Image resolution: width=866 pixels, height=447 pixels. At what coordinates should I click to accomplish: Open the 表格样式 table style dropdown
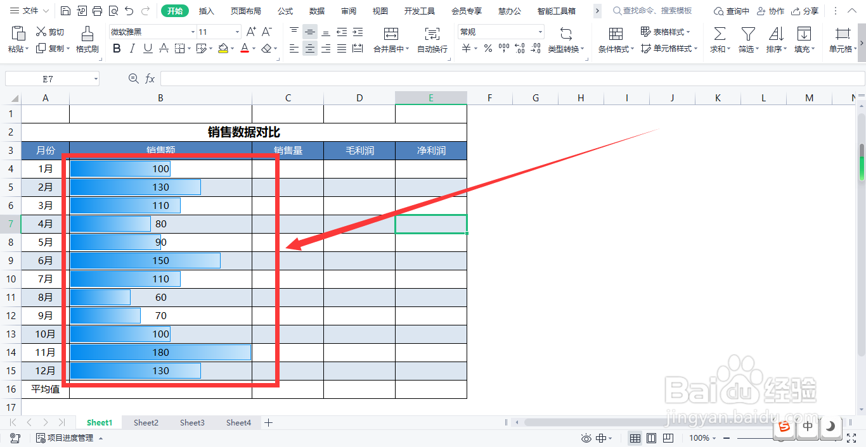(x=666, y=32)
